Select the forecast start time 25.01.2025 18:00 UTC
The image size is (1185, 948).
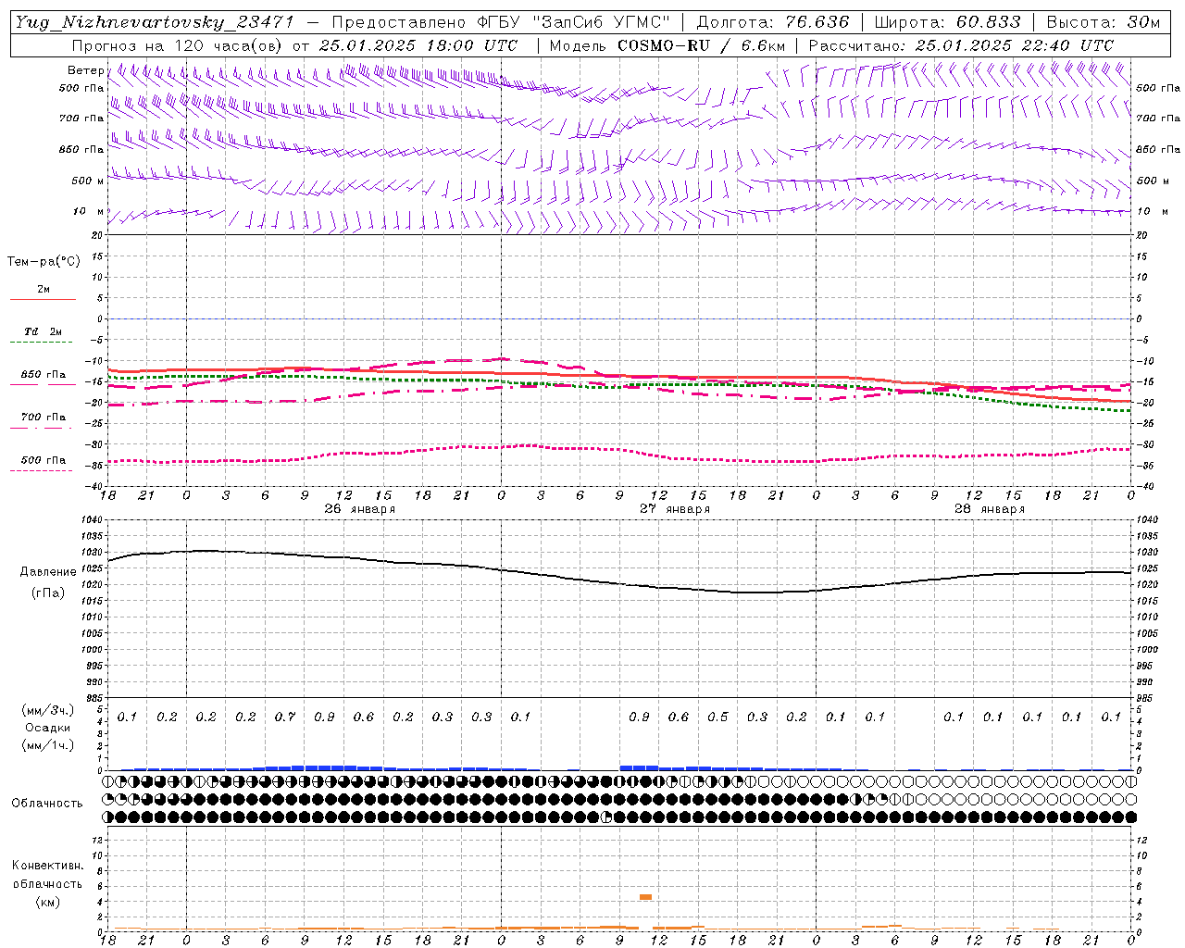pos(418,45)
